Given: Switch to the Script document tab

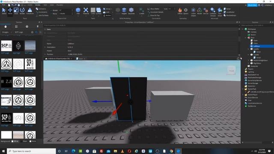Looking at the screenshot, I should click(80, 59).
